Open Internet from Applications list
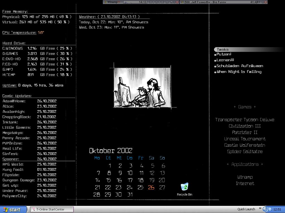This screenshot has height=213, width=285. [x=245, y=184]
